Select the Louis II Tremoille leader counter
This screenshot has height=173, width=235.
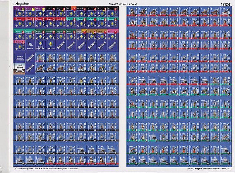(61, 22)
